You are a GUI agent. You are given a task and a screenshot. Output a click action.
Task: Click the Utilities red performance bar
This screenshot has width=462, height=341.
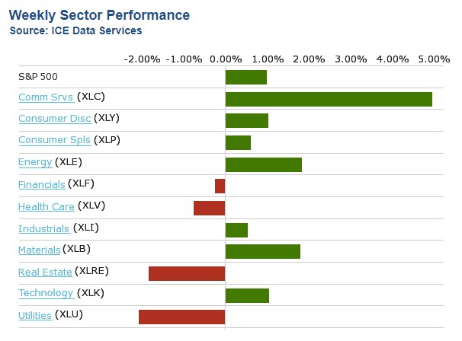tap(181, 317)
